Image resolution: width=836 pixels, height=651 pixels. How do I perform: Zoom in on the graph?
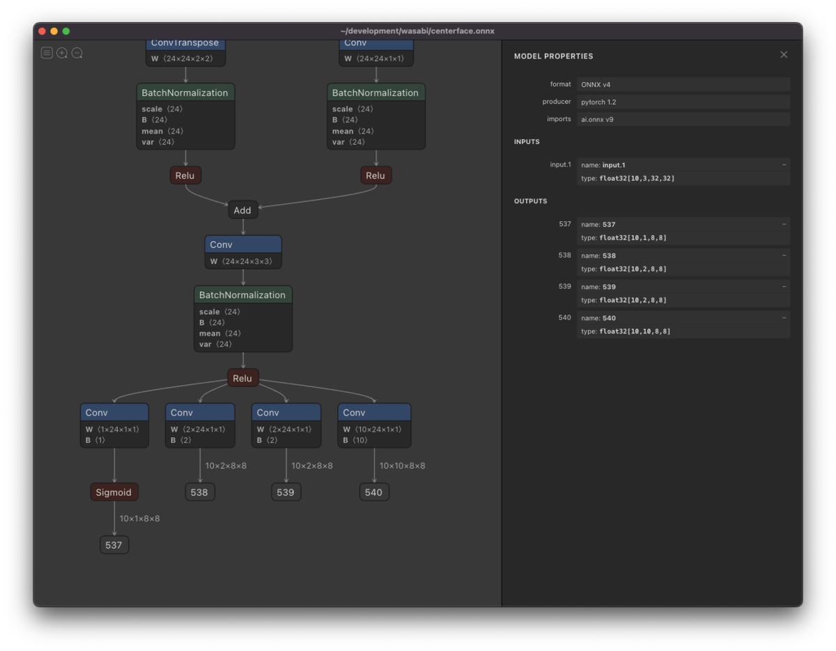pos(62,53)
